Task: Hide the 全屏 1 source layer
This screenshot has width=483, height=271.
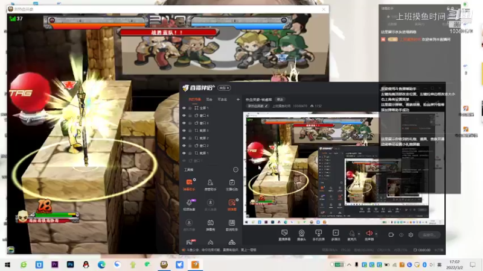Action: point(184,108)
